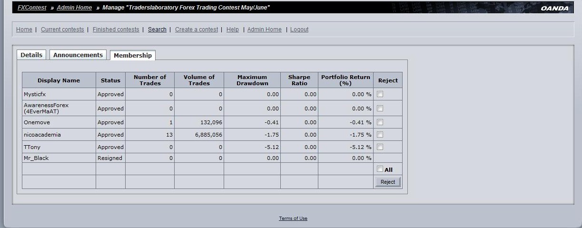
Task: Open Create a contest
Action: pos(197,30)
